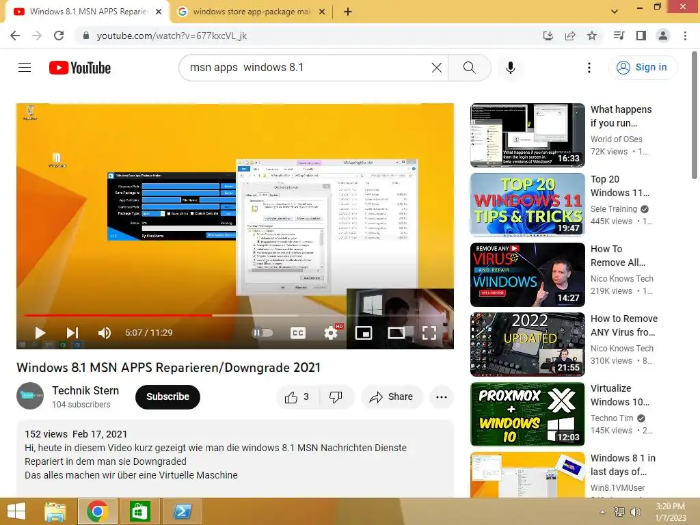Open Technik Stern channel avatar
Viewport: 700px width, 525px height.
pyautogui.click(x=30, y=396)
